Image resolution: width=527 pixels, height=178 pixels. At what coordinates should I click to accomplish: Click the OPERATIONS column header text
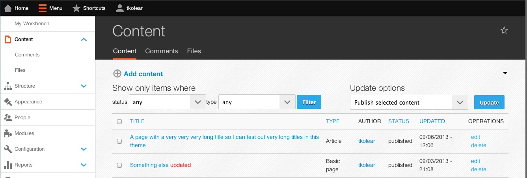pos(486,122)
